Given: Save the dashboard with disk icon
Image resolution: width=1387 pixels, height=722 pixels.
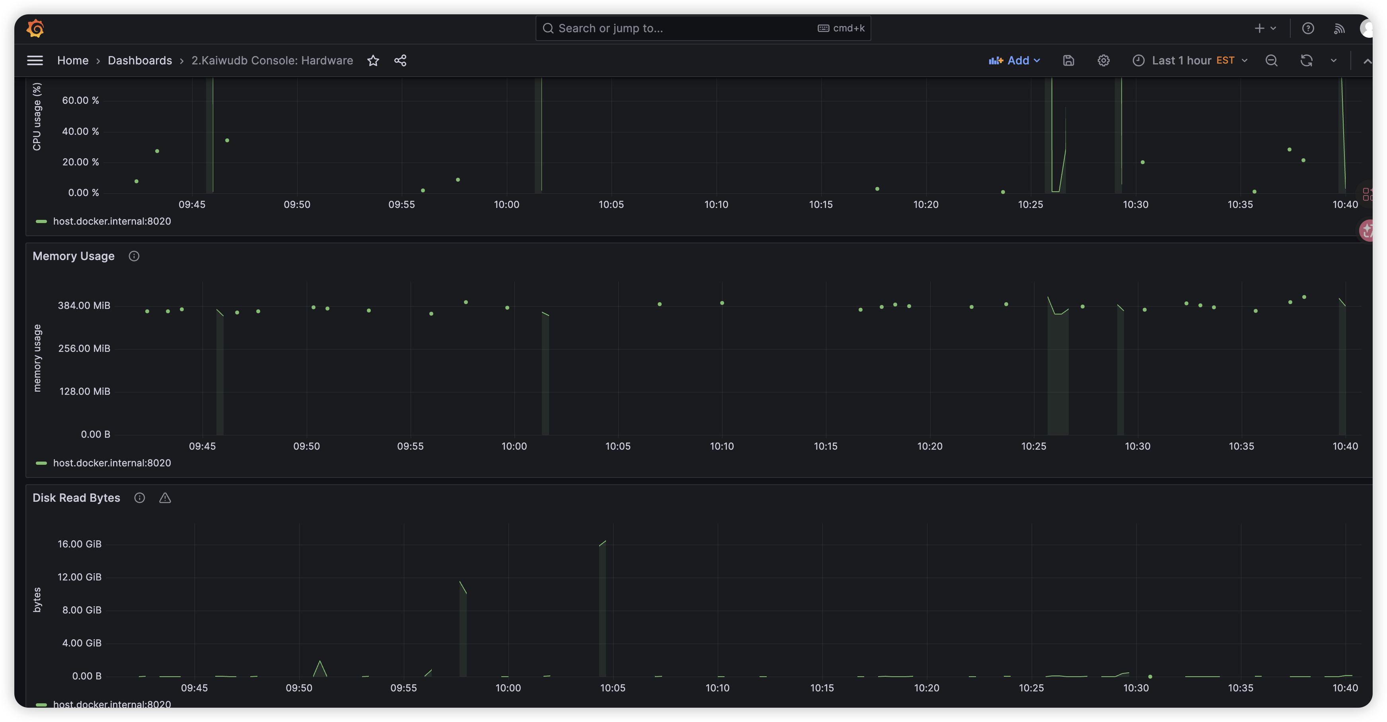Looking at the screenshot, I should (1069, 60).
